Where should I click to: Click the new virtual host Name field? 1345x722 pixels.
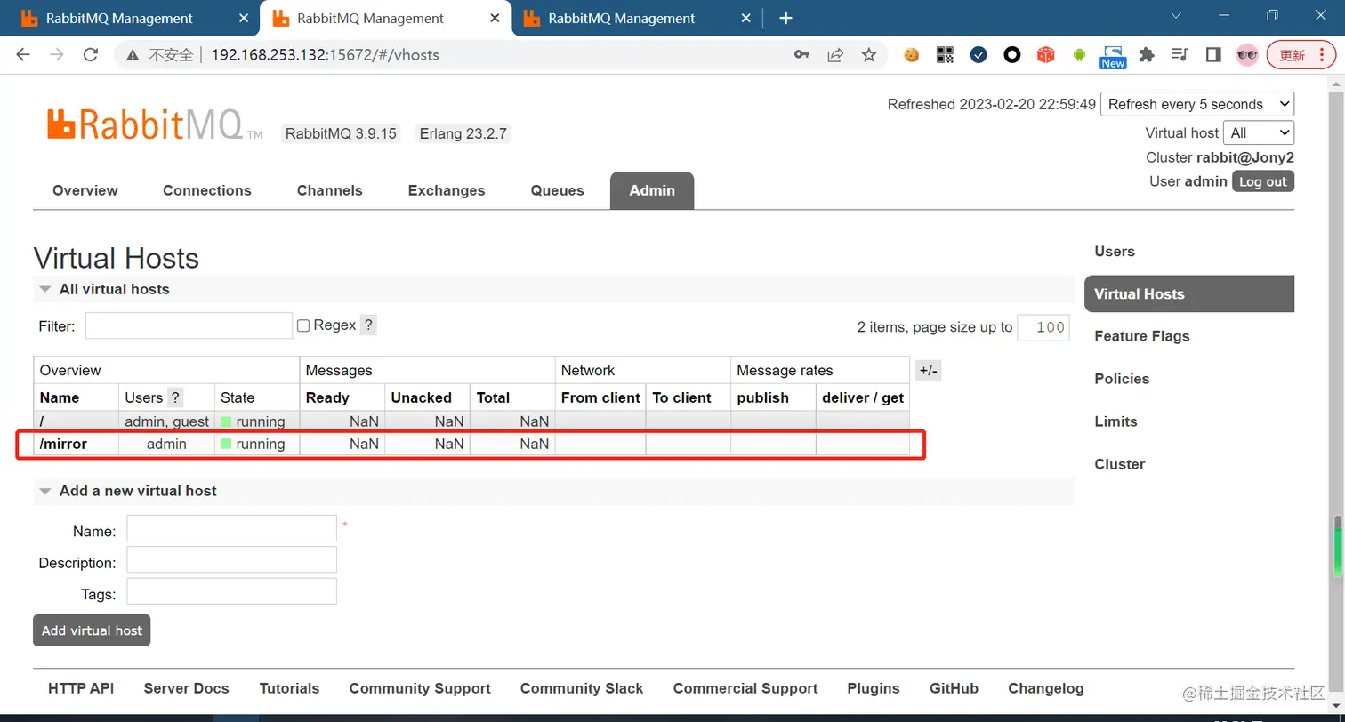click(x=231, y=528)
